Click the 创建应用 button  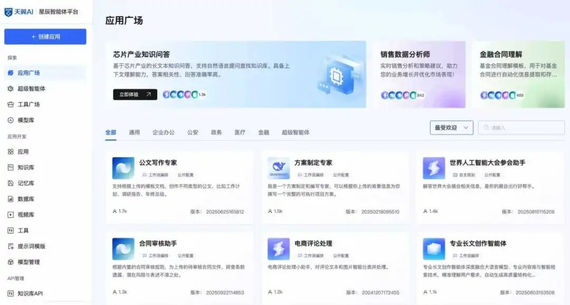(45, 37)
